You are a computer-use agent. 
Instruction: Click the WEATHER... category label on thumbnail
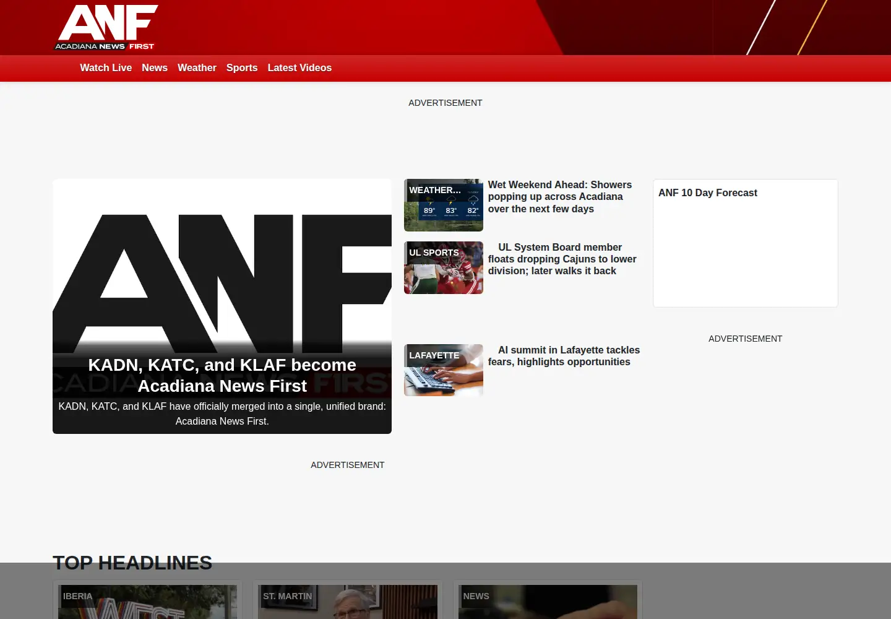pos(435,190)
